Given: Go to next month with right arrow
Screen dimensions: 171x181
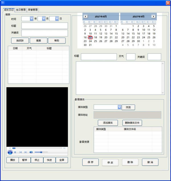Looking at the screenshot, I should click(153, 16).
